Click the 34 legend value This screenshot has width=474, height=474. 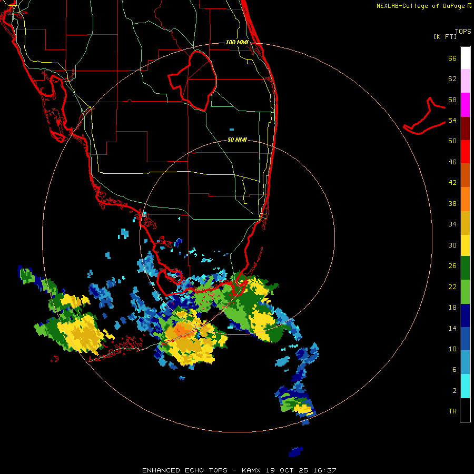452,224
